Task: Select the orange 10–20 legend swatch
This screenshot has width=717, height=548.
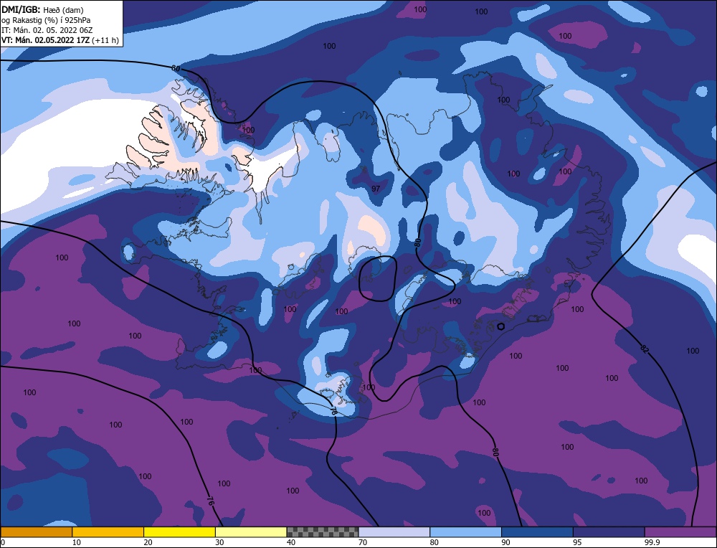Action: (108, 532)
